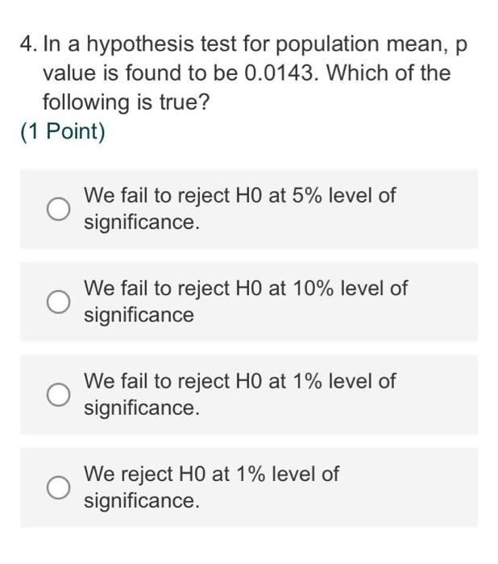The image size is (498, 564).
Task: Click 'significance.' word in the 5% option
Action: click(141, 222)
